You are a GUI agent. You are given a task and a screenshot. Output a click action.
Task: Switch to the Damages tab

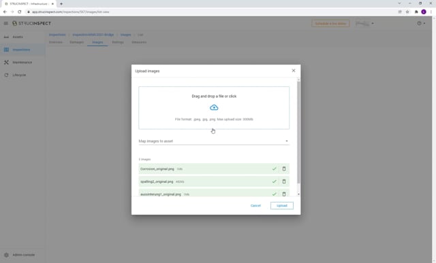(76, 42)
